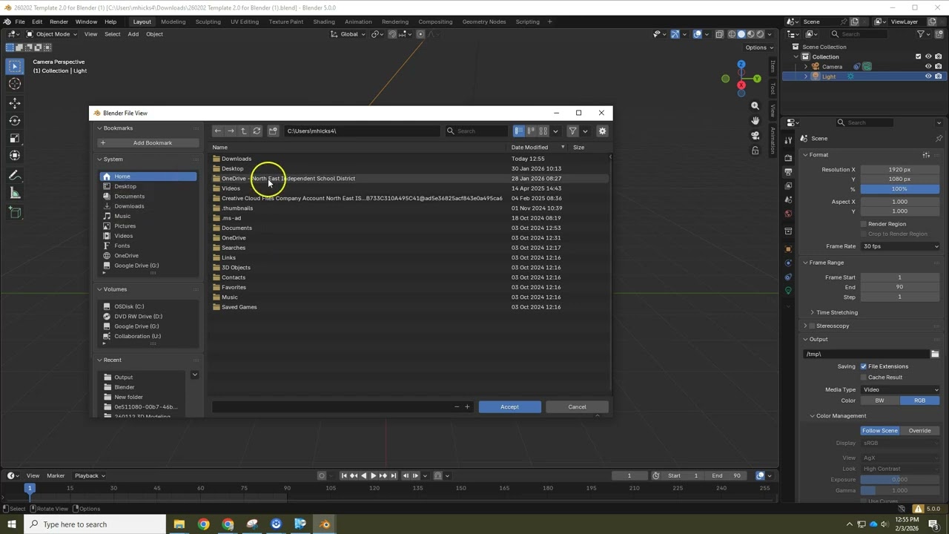Open Chrome from the Windows taskbar
This screenshot has height=534, width=949.
pos(203,524)
